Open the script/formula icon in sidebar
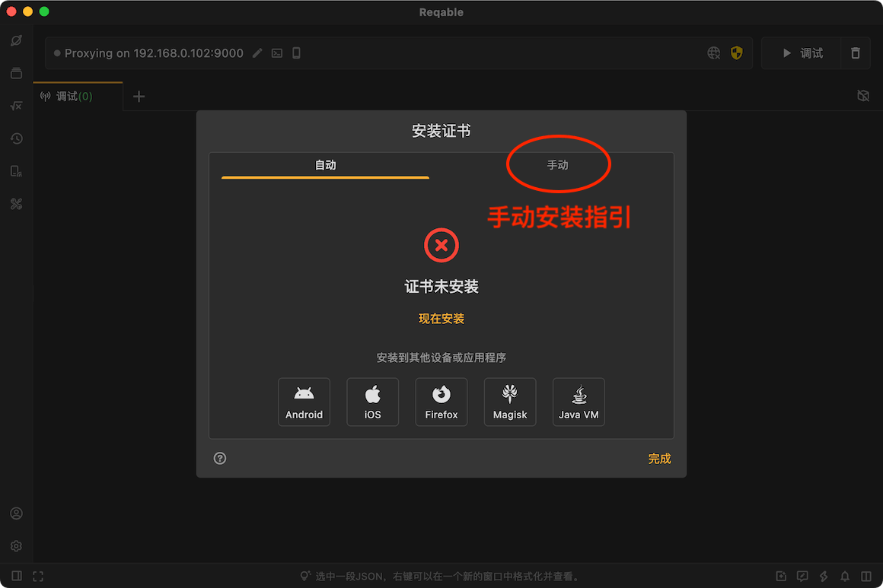 tap(16, 106)
